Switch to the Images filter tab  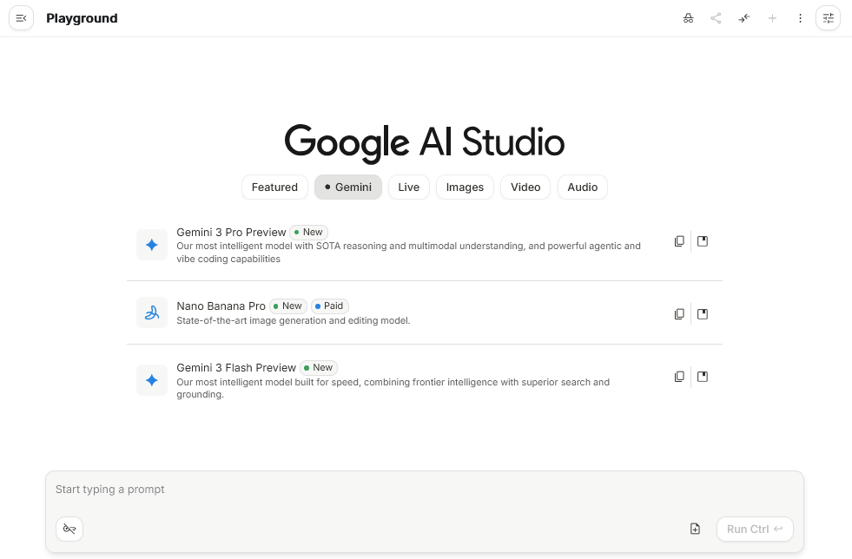point(465,187)
